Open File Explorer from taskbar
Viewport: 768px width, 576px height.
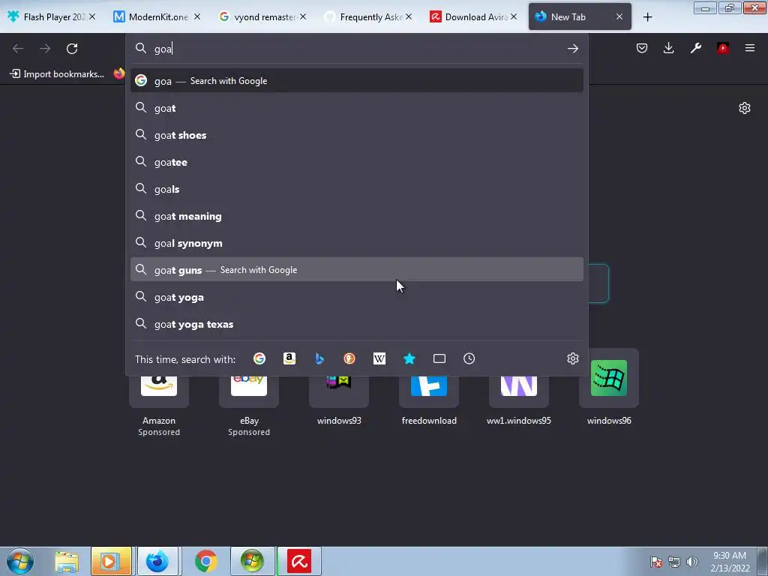67,561
